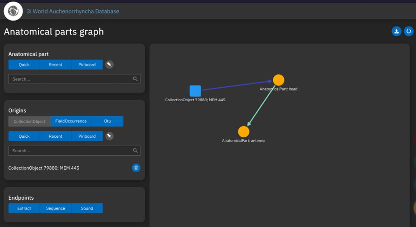Choose Otu origin type
Screen dimensions: 416x227
[x=107, y=121]
